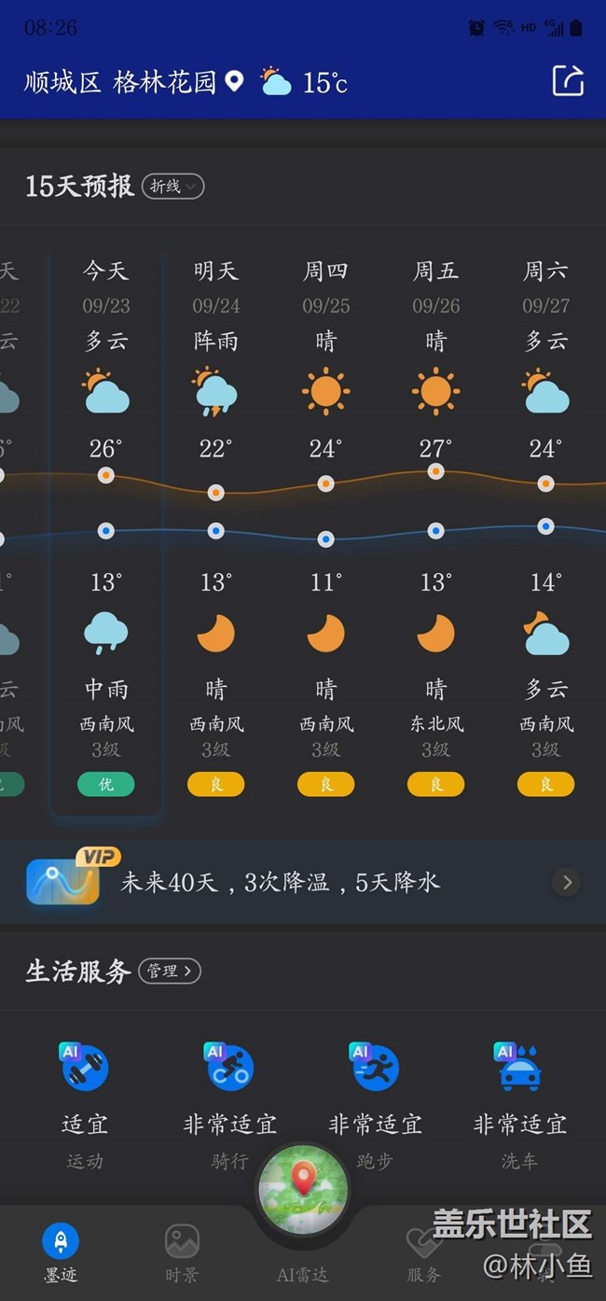Tap the current weather icon beside 15°C
Viewport: 606px width, 1301px height.
tap(275, 82)
